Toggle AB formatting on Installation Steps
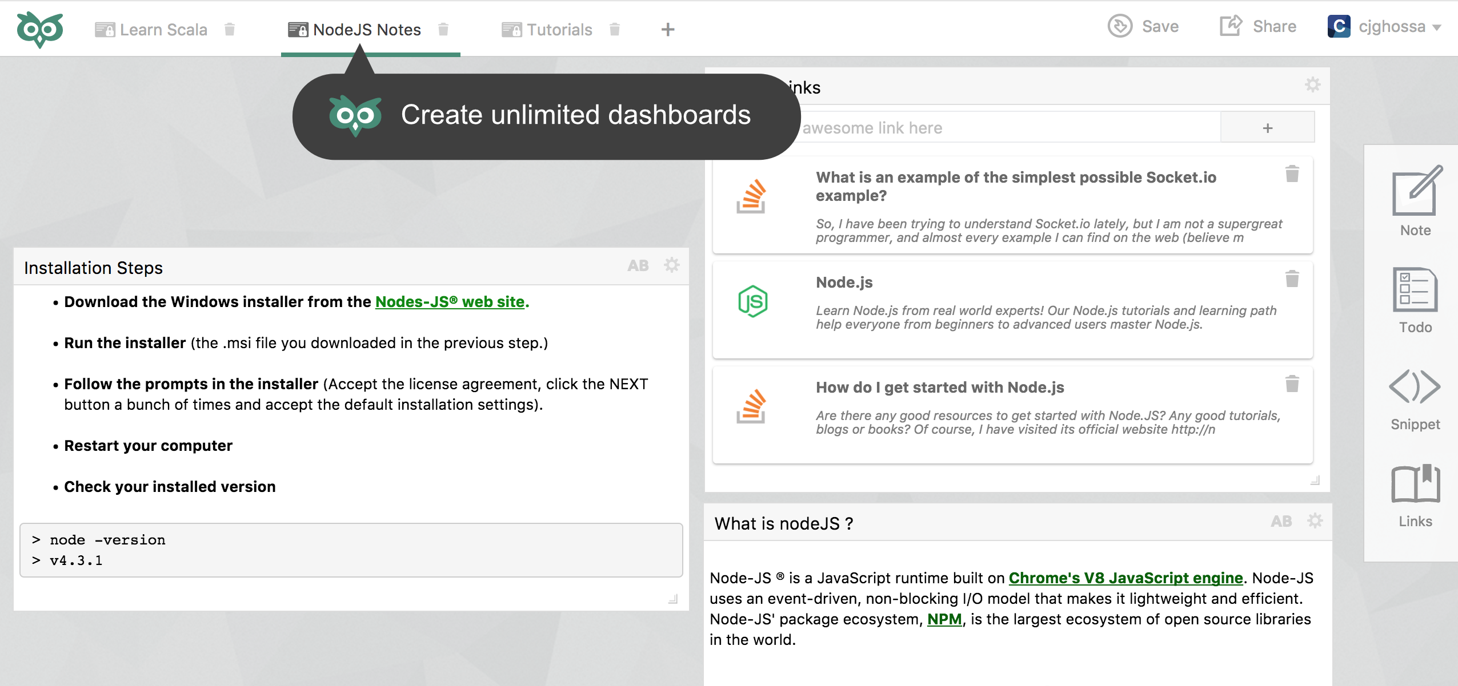Image resolution: width=1458 pixels, height=686 pixels. point(638,265)
